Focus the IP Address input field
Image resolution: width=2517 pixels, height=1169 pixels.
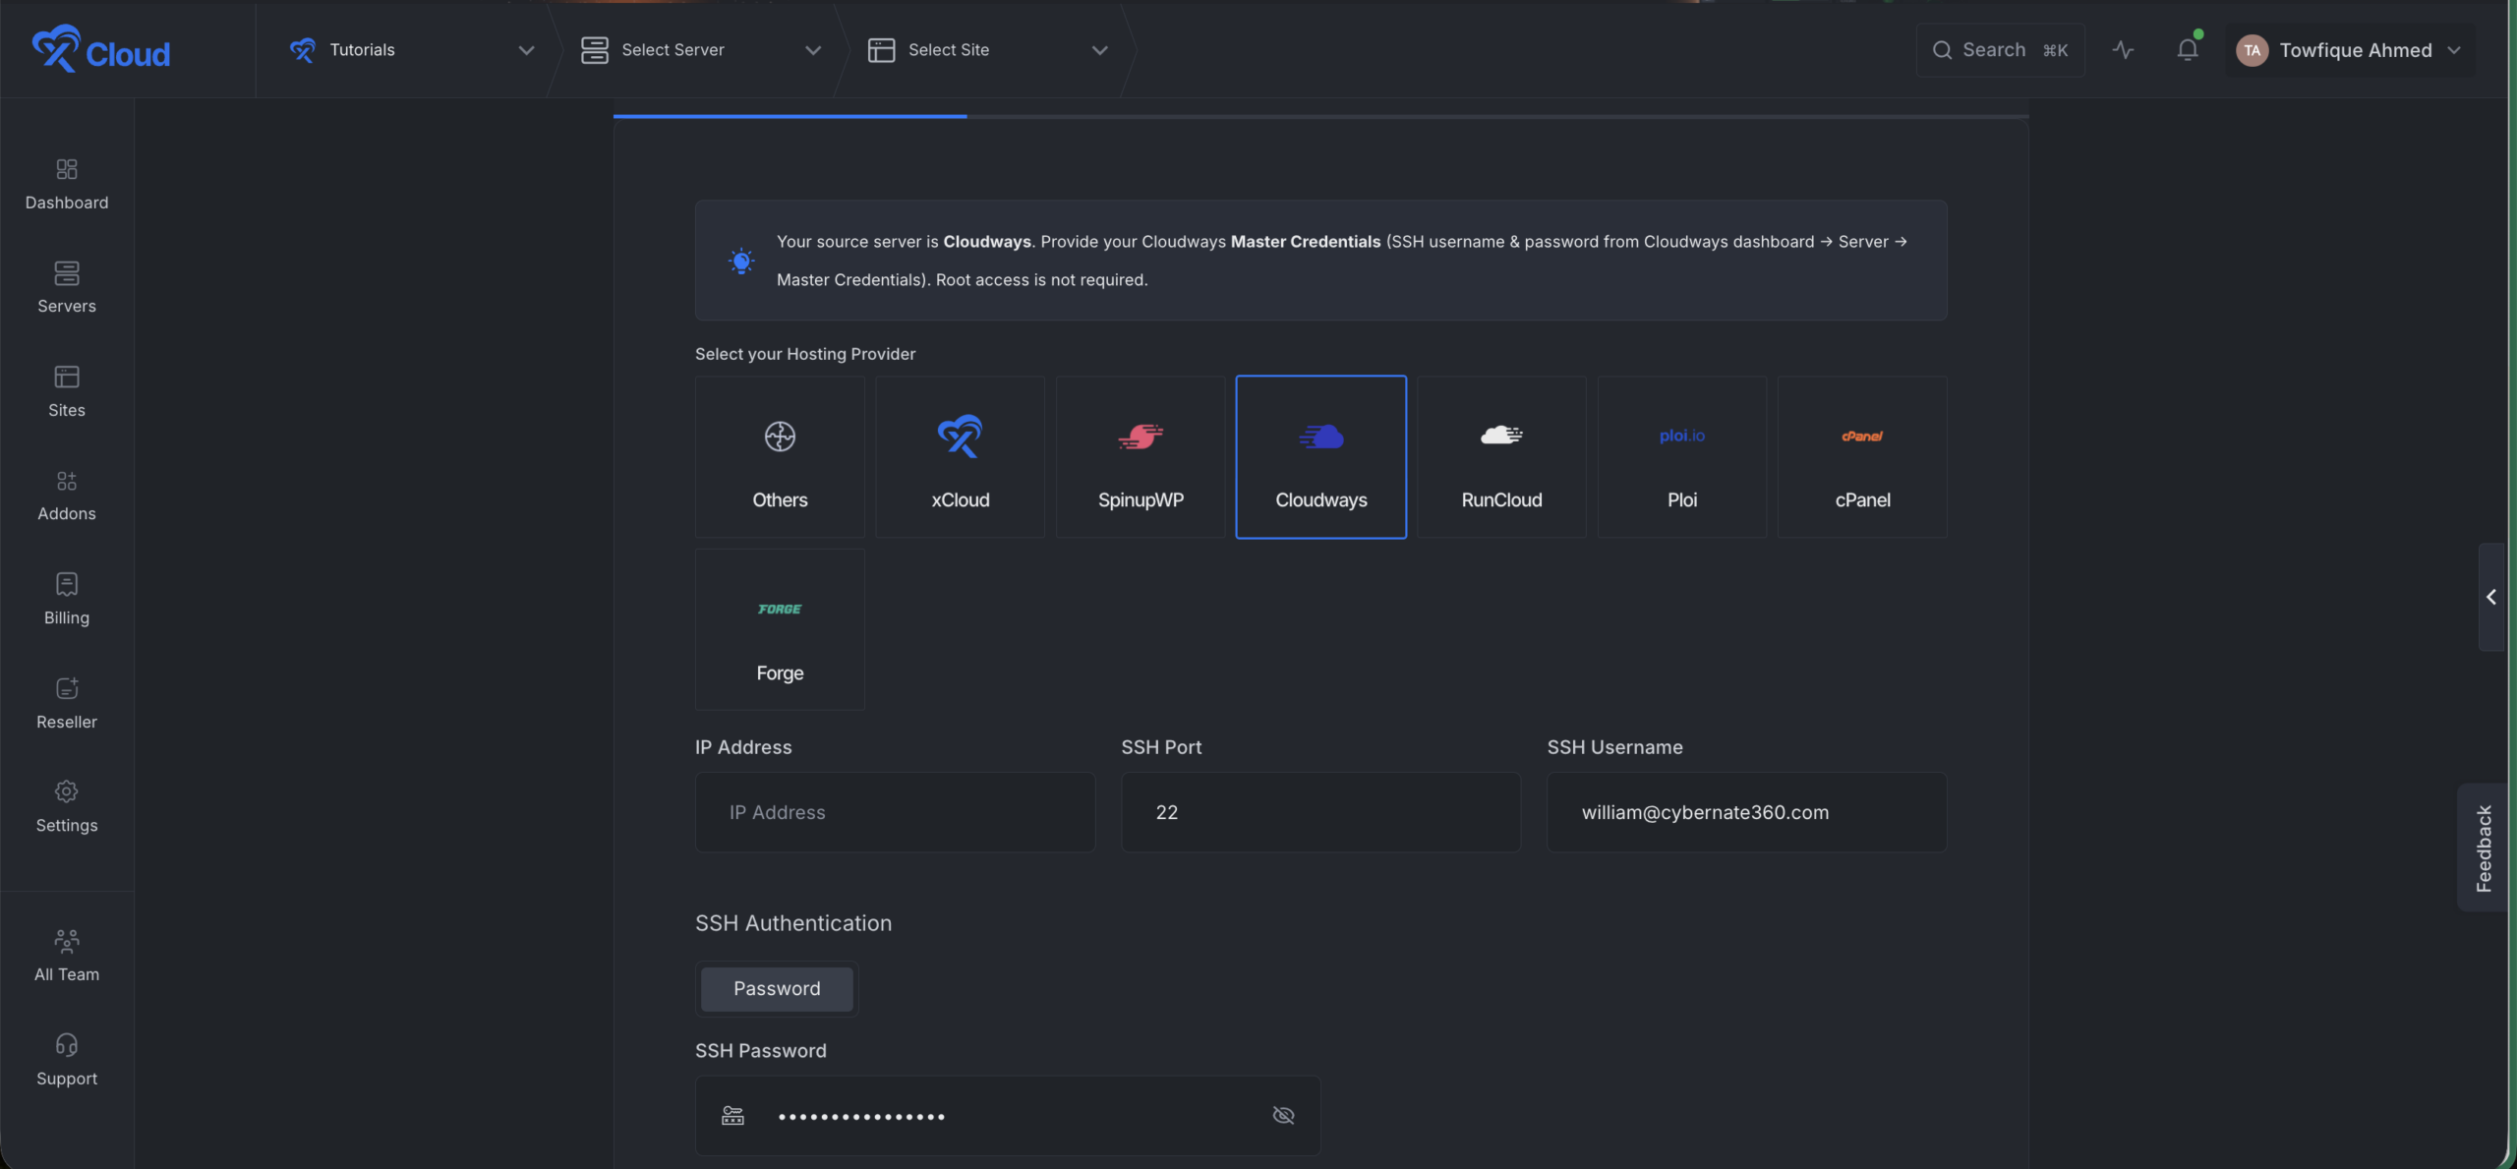point(895,812)
